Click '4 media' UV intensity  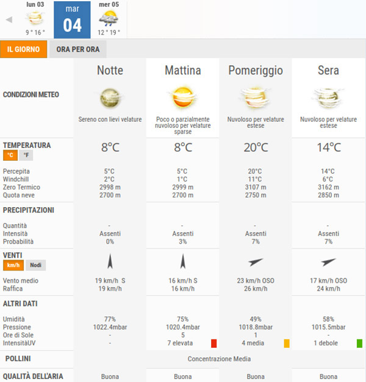pyautogui.click(x=253, y=343)
